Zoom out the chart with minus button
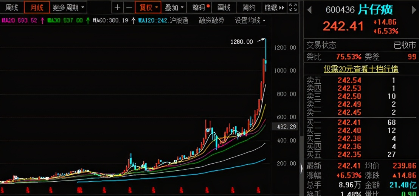419x196 pixels. coord(129,8)
